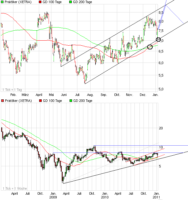Viewport: 188px width, 200px height.
Task: Click 'Praktiker (XETRA)' label in bottom chart
Action: [18, 101]
